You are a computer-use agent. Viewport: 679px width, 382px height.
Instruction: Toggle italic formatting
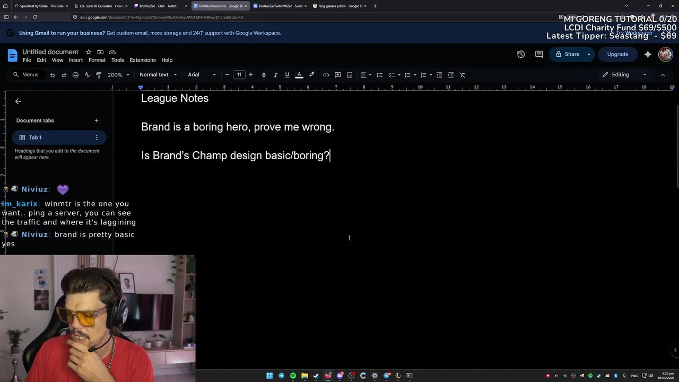(275, 75)
